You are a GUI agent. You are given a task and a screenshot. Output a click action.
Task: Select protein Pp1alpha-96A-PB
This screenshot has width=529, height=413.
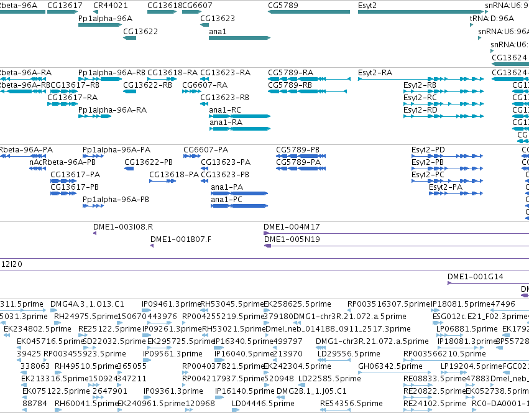93,206
